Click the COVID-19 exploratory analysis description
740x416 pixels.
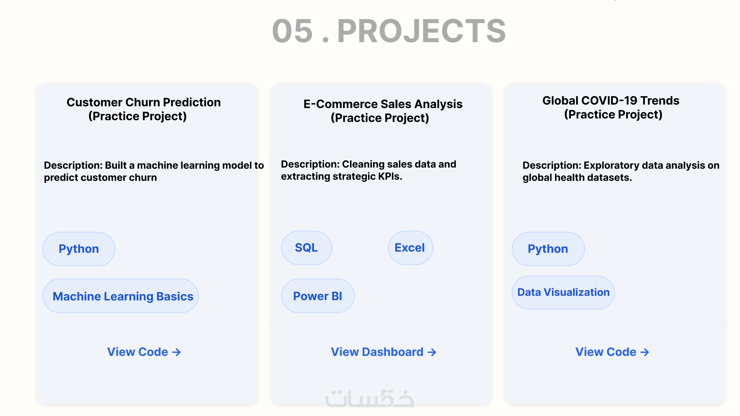point(621,171)
